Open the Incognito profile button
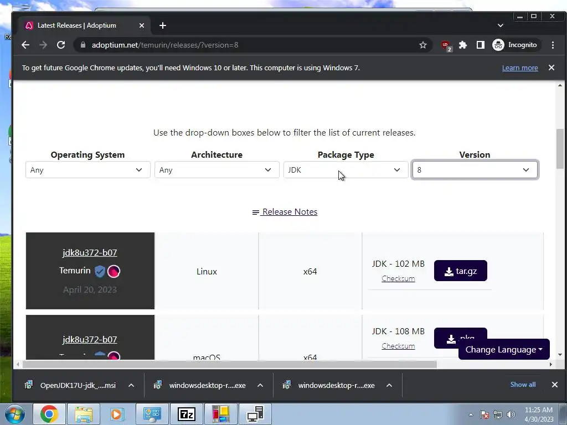This screenshot has width=567, height=425. [516, 45]
